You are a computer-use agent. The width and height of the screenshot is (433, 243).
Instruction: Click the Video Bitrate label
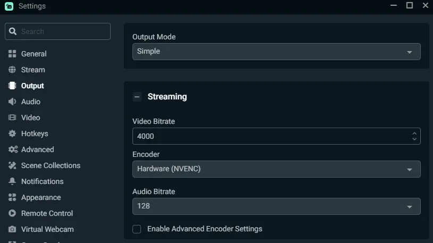pos(154,121)
